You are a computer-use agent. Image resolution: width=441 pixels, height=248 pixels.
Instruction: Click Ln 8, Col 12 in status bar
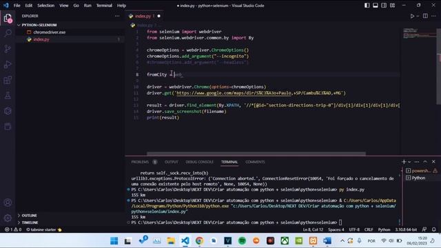pyautogui.click(x=313, y=229)
